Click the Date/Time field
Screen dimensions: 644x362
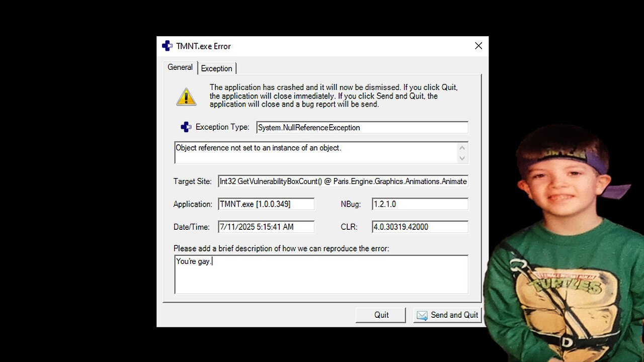266,227
